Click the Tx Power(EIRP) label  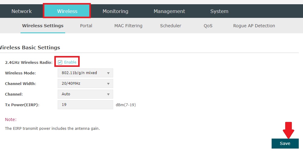[x=22, y=105]
